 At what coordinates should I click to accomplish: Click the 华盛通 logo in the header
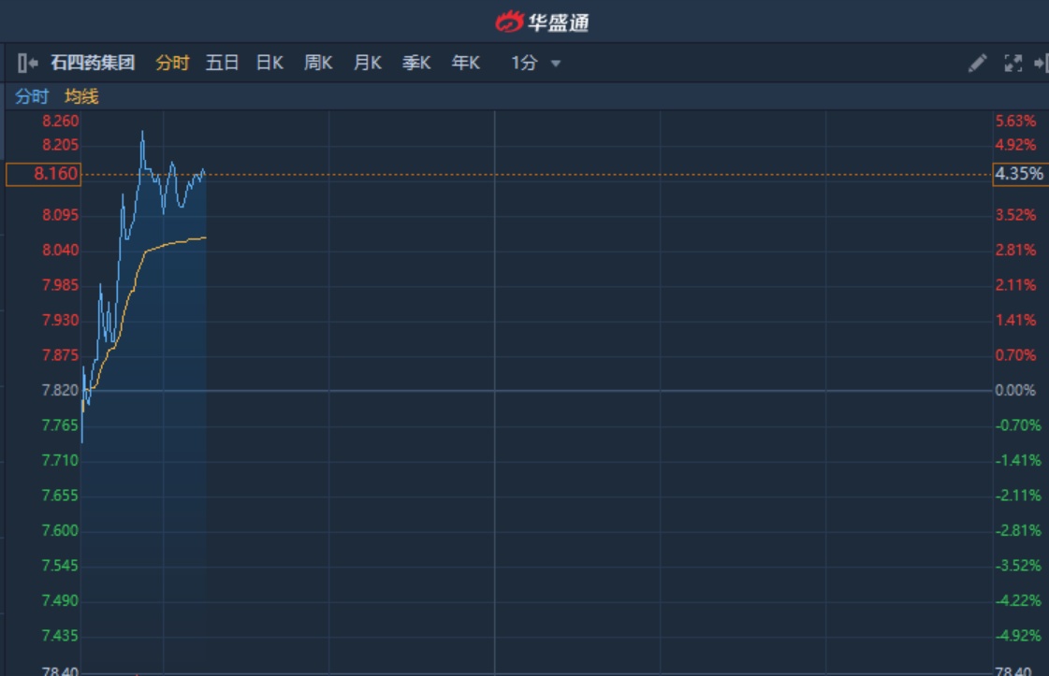coord(542,21)
